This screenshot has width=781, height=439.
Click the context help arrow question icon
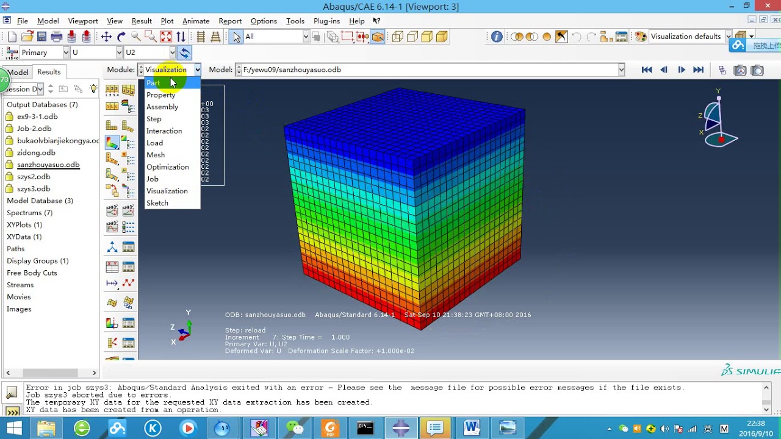(x=376, y=21)
